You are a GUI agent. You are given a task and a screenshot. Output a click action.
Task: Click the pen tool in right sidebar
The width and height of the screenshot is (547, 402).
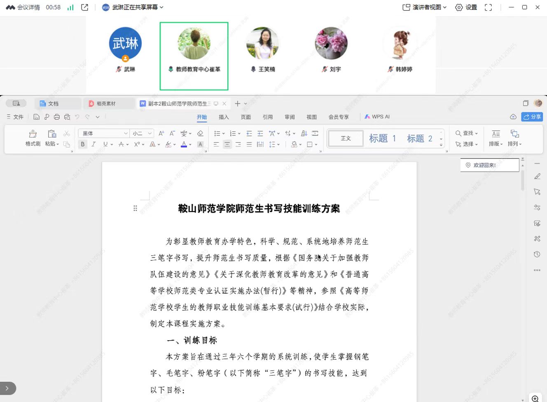[537, 177]
